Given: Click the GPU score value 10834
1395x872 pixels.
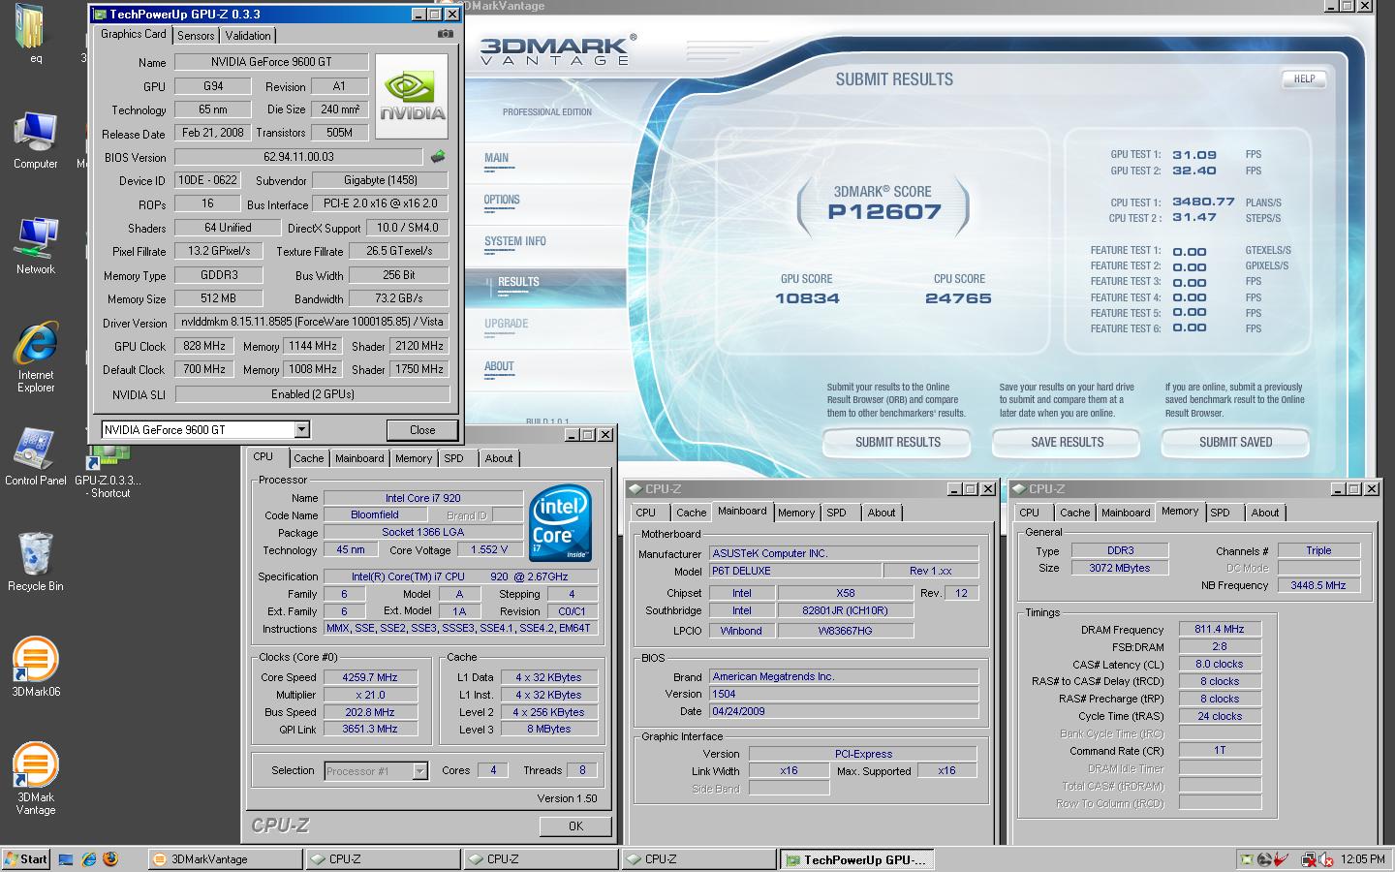Looking at the screenshot, I should point(807,298).
